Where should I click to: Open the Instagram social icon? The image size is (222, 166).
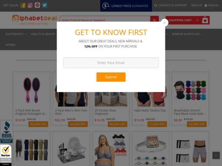point(30,5)
